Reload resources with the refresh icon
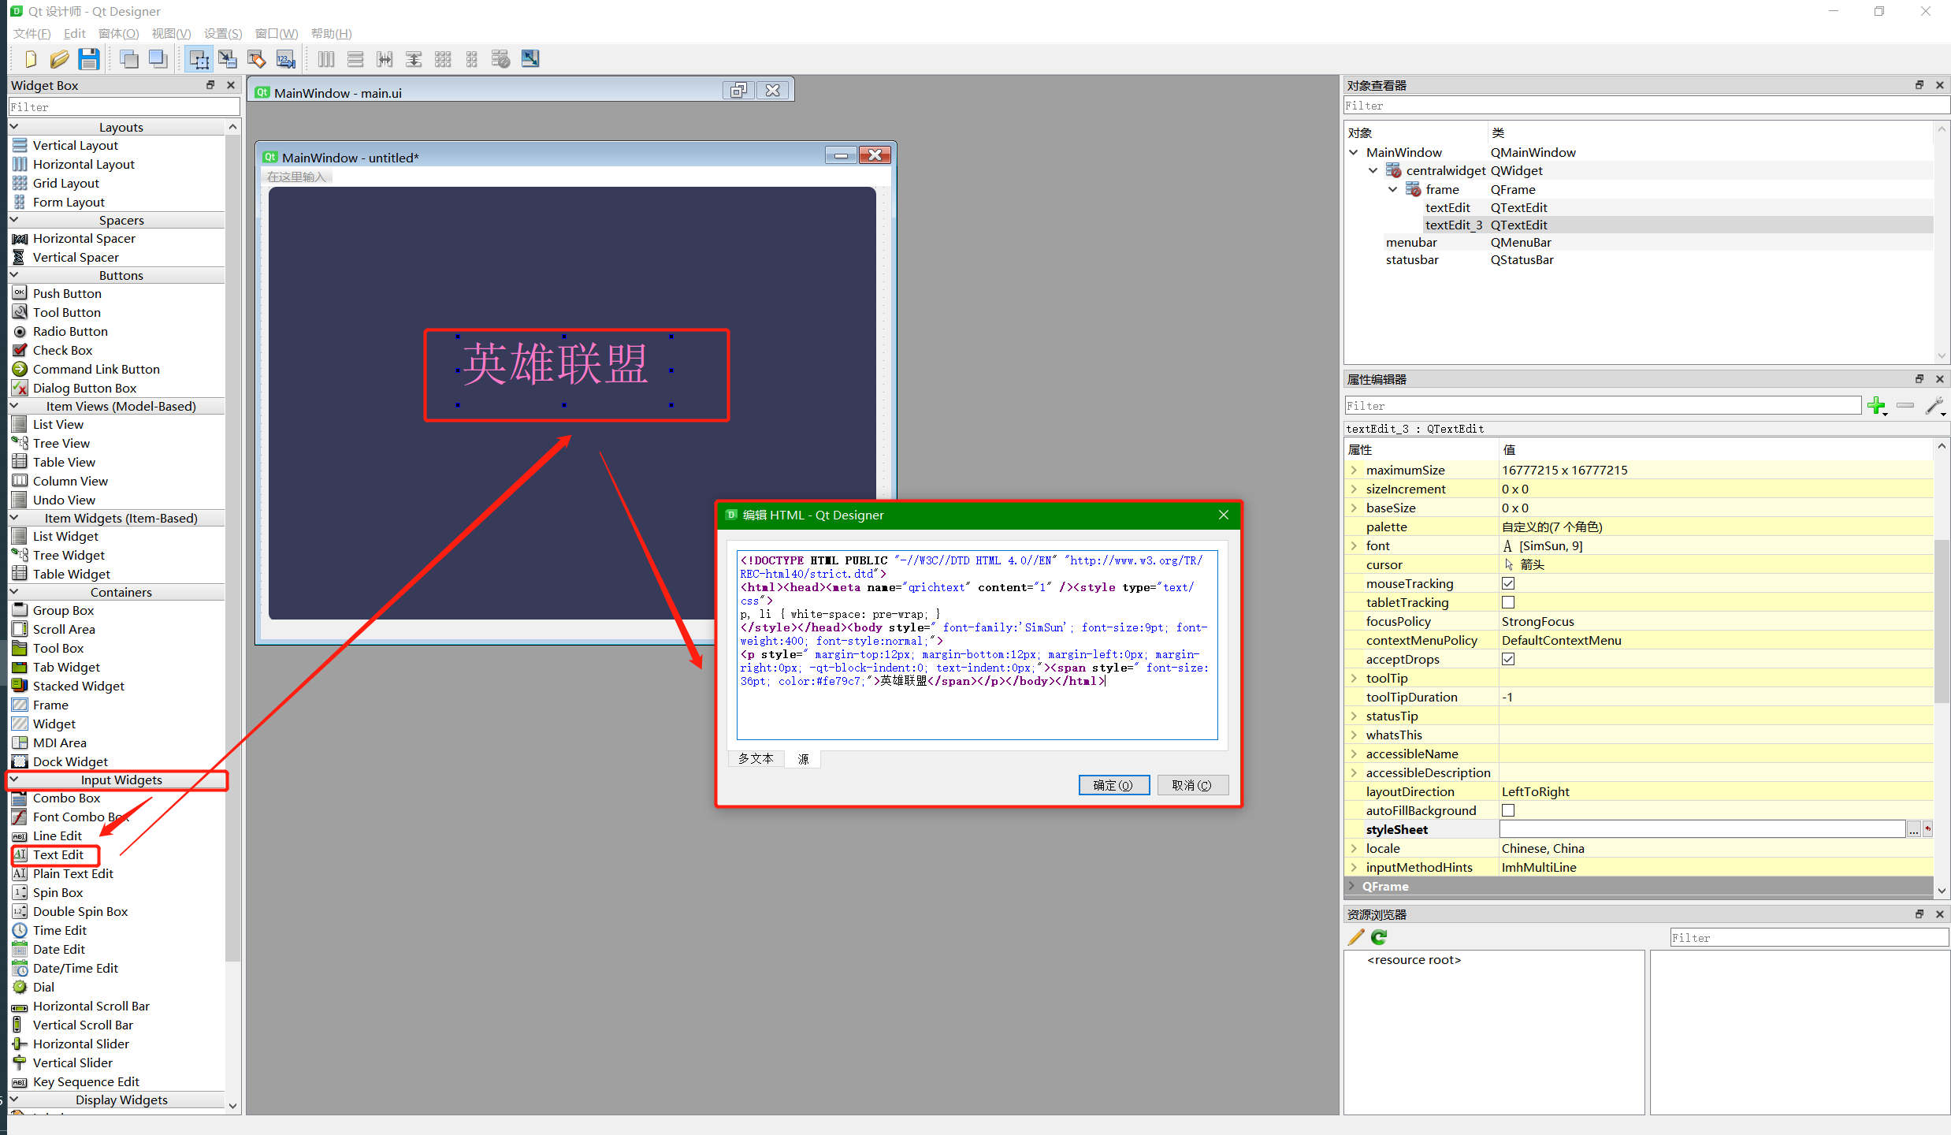The image size is (1951, 1135). coord(1378,937)
